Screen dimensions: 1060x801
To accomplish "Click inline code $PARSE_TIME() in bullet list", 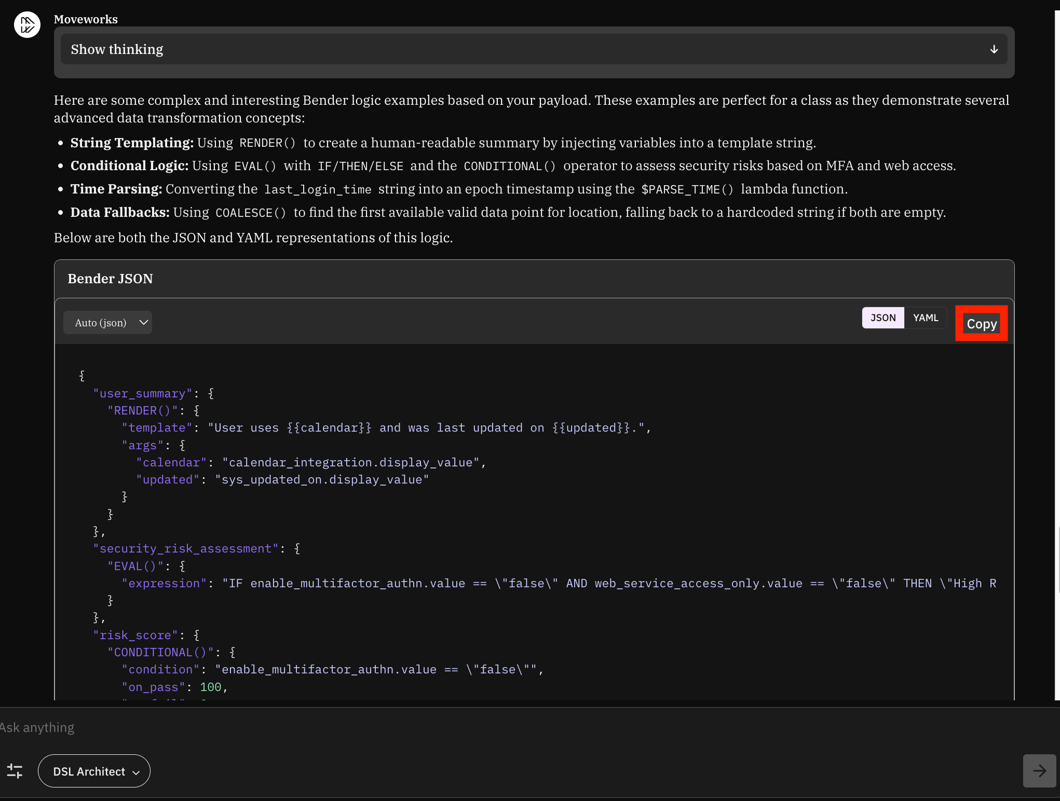I will tap(687, 190).
